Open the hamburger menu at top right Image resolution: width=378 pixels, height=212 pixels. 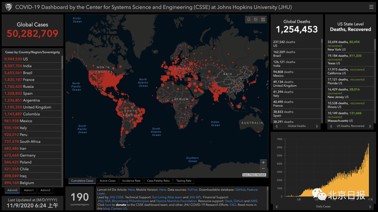pyautogui.click(x=371, y=7)
